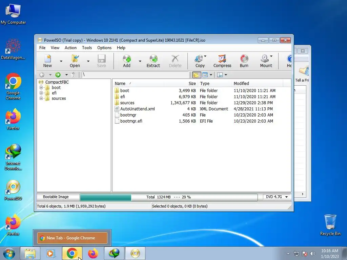
Task: Click the Mount toolbar icon
Action: point(266,61)
